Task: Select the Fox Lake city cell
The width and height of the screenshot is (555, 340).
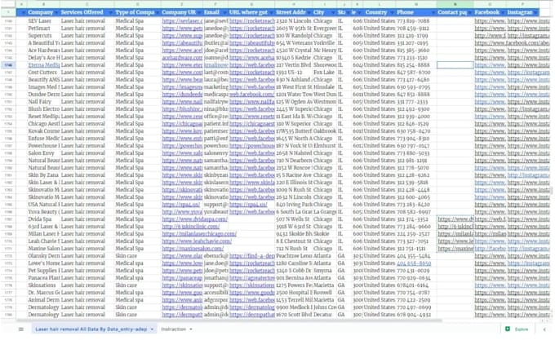Action: click(325, 73)
